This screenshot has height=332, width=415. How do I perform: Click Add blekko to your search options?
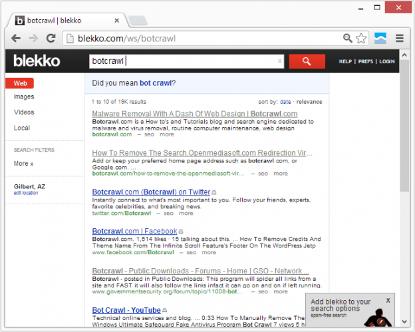(x=341, y=305)
